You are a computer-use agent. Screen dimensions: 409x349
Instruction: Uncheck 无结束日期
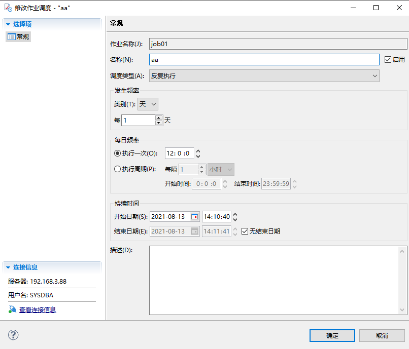point(245,230)
